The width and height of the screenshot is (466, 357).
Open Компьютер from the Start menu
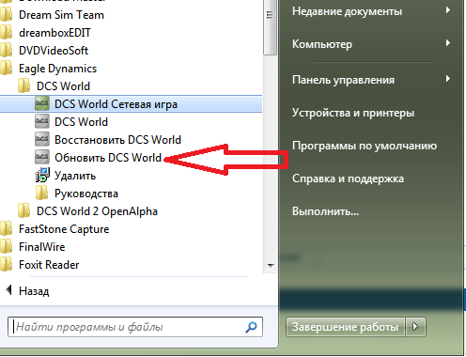click(x=322, y=44)
